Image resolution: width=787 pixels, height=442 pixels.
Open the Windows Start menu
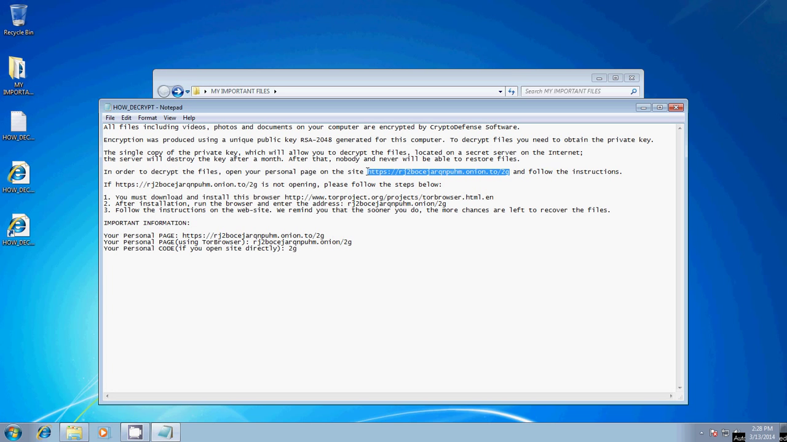coord(13,432)
